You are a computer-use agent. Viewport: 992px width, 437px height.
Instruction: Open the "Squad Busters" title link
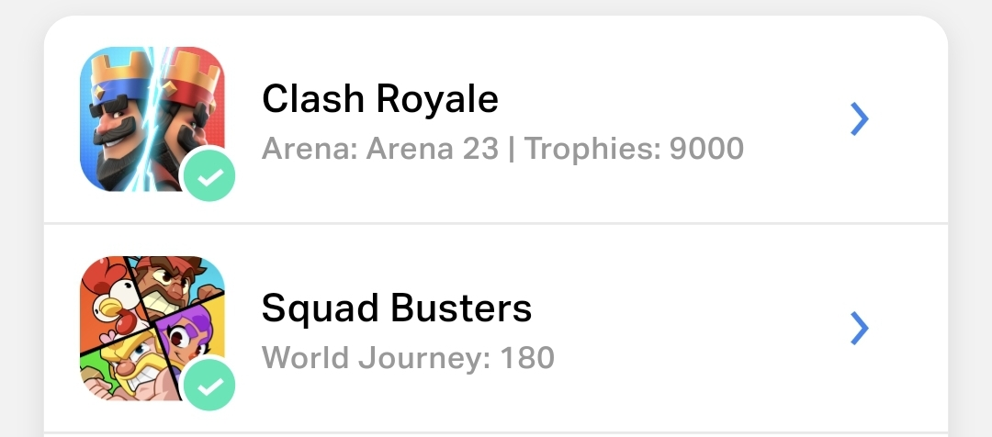396,308
